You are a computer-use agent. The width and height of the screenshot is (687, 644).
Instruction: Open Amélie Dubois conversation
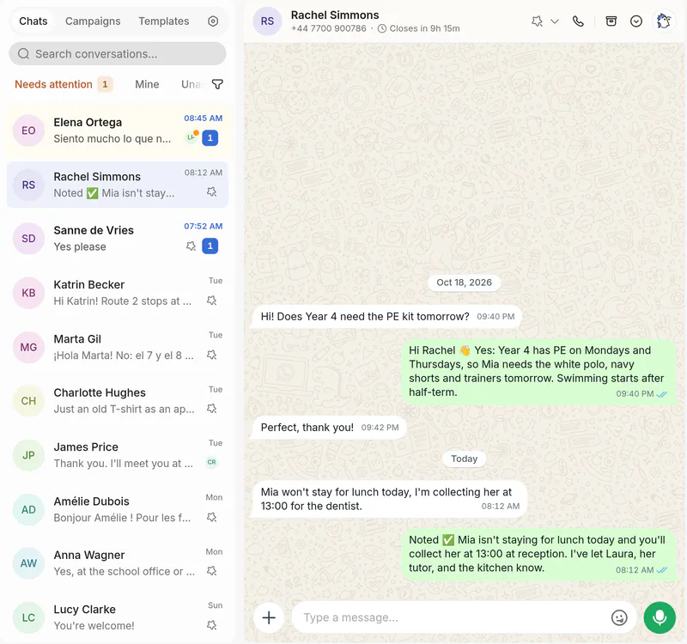(x=118, y=509)
